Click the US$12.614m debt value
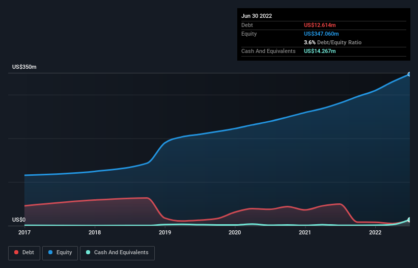Image resolution: width=418 pixels, height=268 pixels. click(x=320, y=25)
